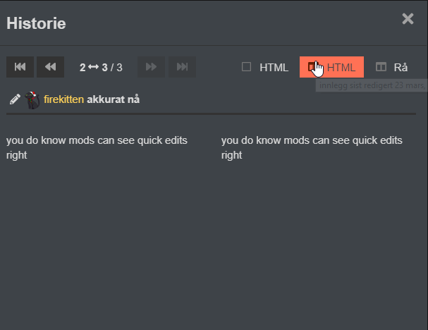This screenshot has width=428, height=330.
Task: Go to the previous revision
Action: coord(50,67)
